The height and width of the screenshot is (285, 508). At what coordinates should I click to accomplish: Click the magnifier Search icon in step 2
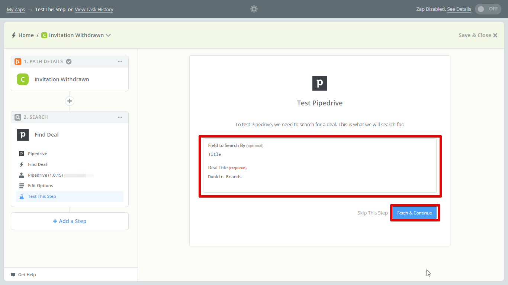pos(17,117)
